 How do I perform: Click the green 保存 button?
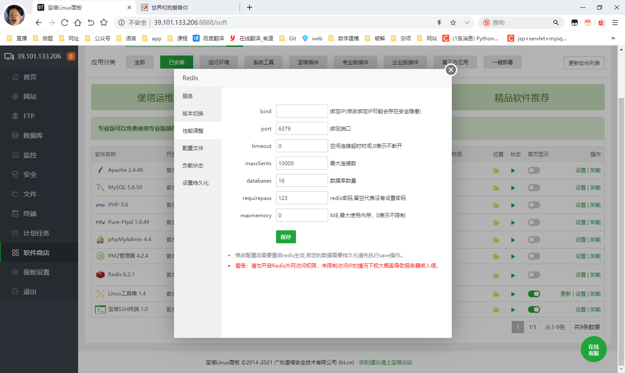click(286, 237)
